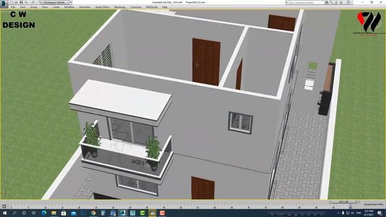Click the Favorites star icon
Viewport: 386px width, 217px height.
(x=341, y=2)
